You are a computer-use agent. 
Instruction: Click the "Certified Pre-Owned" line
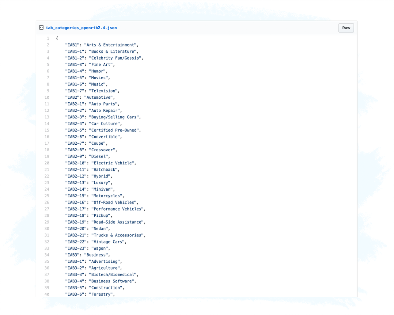103,130
